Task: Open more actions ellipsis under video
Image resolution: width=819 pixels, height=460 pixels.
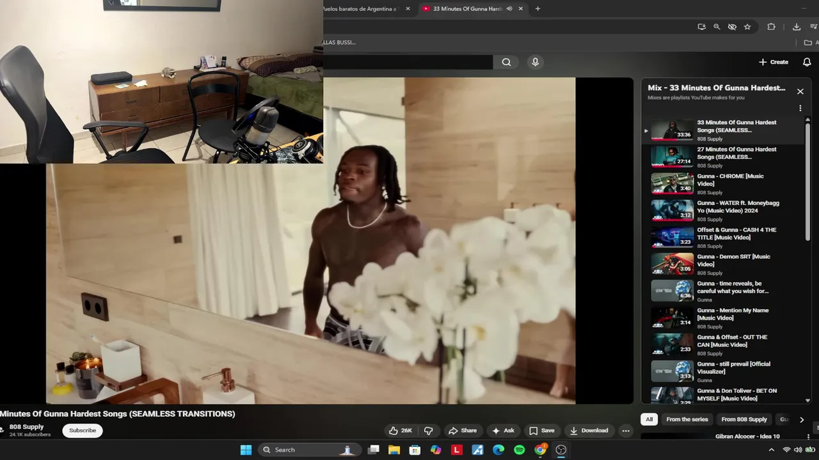Action: click(x=626, y=431)
